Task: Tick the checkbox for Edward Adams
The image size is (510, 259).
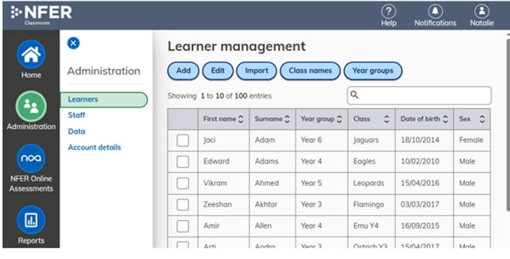Action: point(183,162)
